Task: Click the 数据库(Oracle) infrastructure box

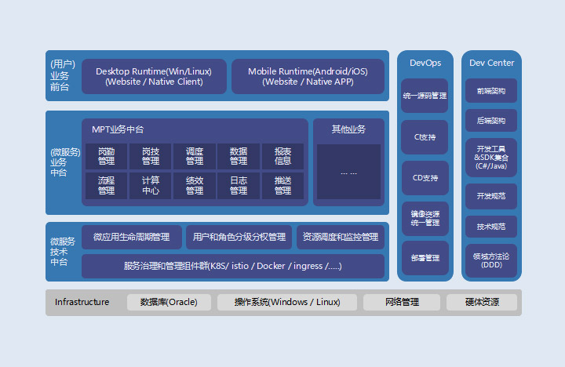Action: coord(169,302)
